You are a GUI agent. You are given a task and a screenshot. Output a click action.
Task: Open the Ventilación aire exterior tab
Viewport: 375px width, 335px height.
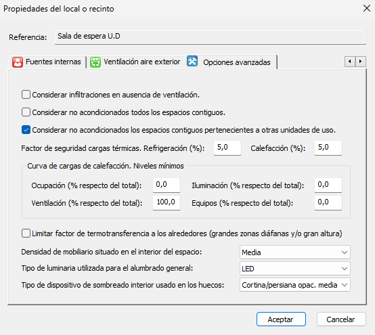click(135, 62)
